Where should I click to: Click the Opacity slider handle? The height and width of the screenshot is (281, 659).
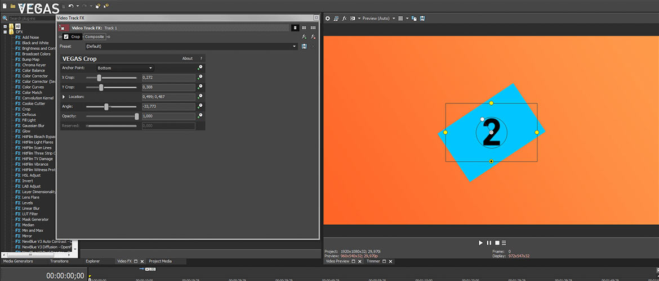(x=136, y=116)
